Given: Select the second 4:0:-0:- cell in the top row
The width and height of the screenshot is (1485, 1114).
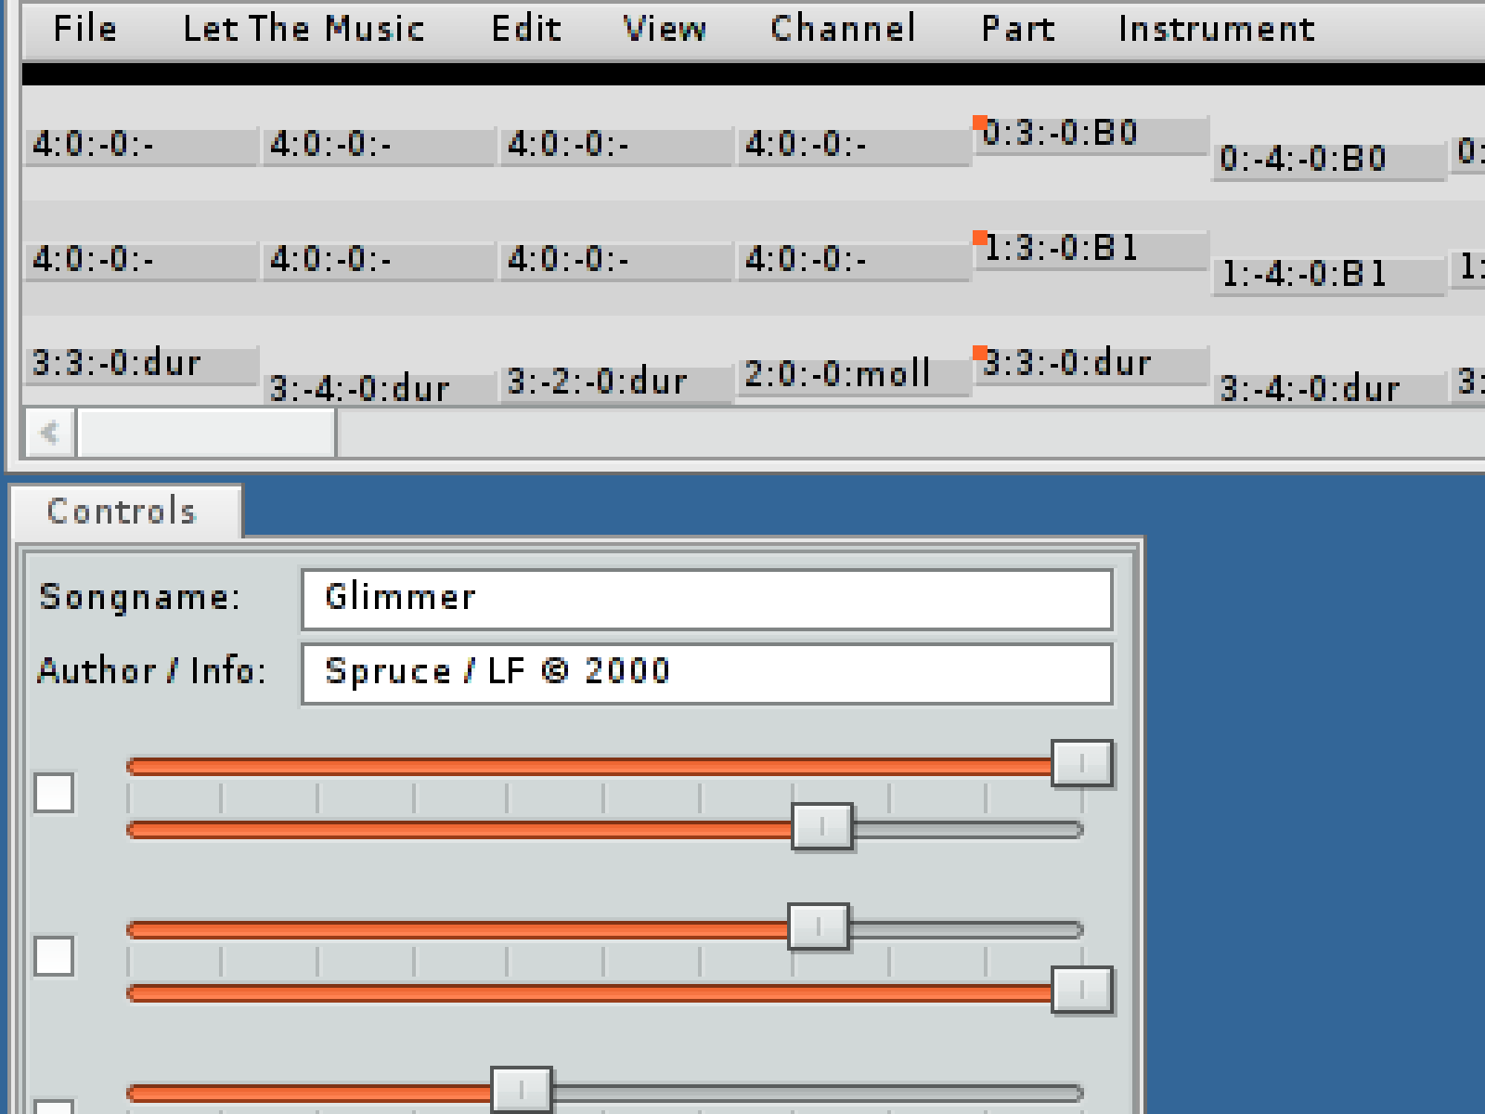Looking at the screenshot, I should [379, 146].
